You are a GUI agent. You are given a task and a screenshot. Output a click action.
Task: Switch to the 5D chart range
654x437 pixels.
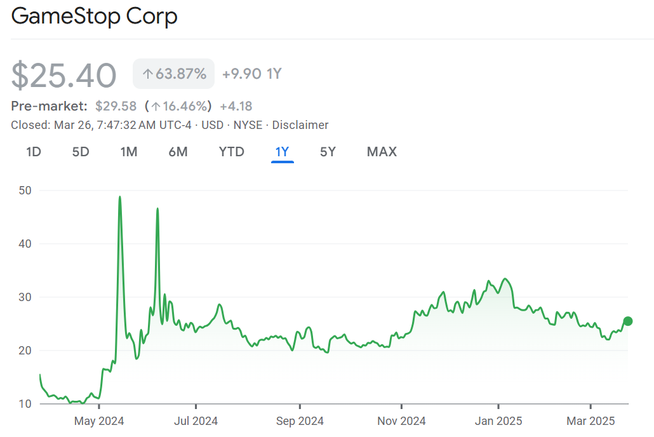point(81,152)
